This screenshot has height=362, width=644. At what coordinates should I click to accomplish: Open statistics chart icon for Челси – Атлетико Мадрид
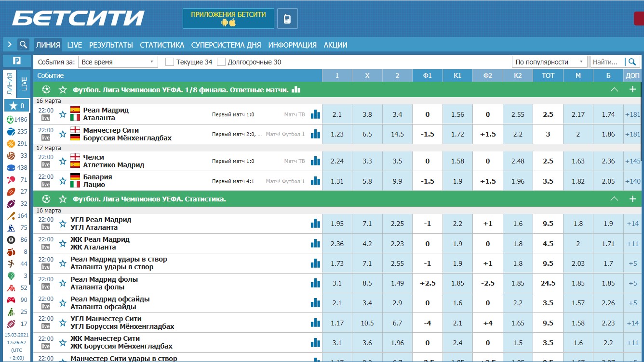315,161
